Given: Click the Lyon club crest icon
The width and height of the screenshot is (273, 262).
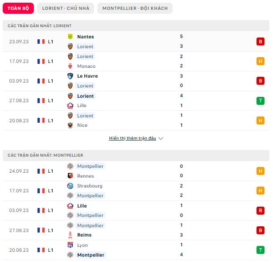Looking at the screenshot, I should pyautogui.click(x=70, y=245).
